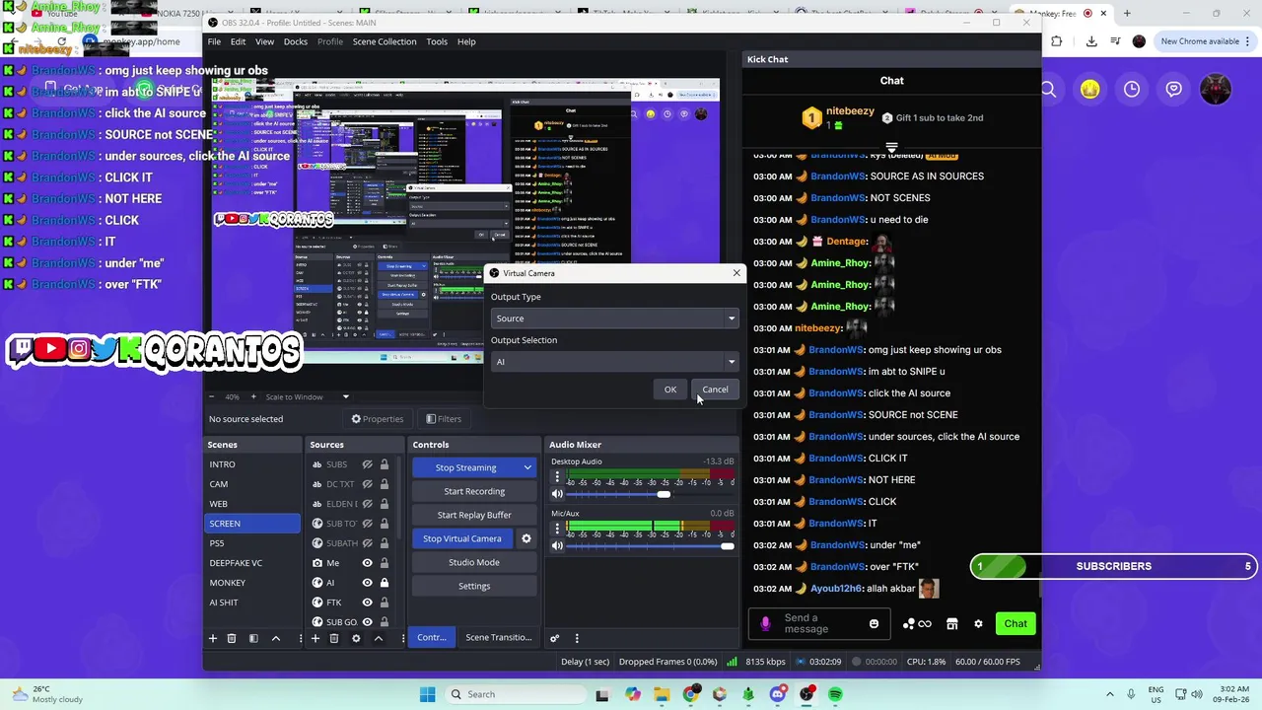Click Chrome download icon in toolbar
This screenshot has width=1262, height=710.
tap(1091, 41)
